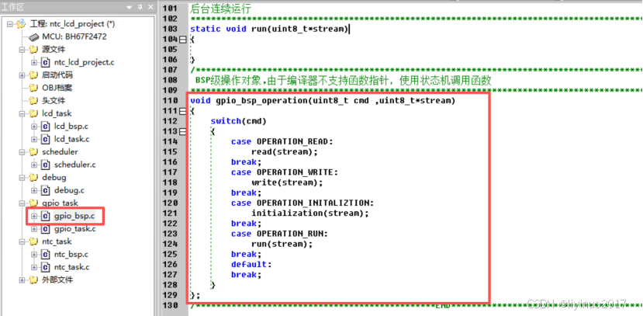The width and height of the screenshot is (643, 316).
Task: Click 'case OPERATION_RUN:' line
Action: coord(280,234)
